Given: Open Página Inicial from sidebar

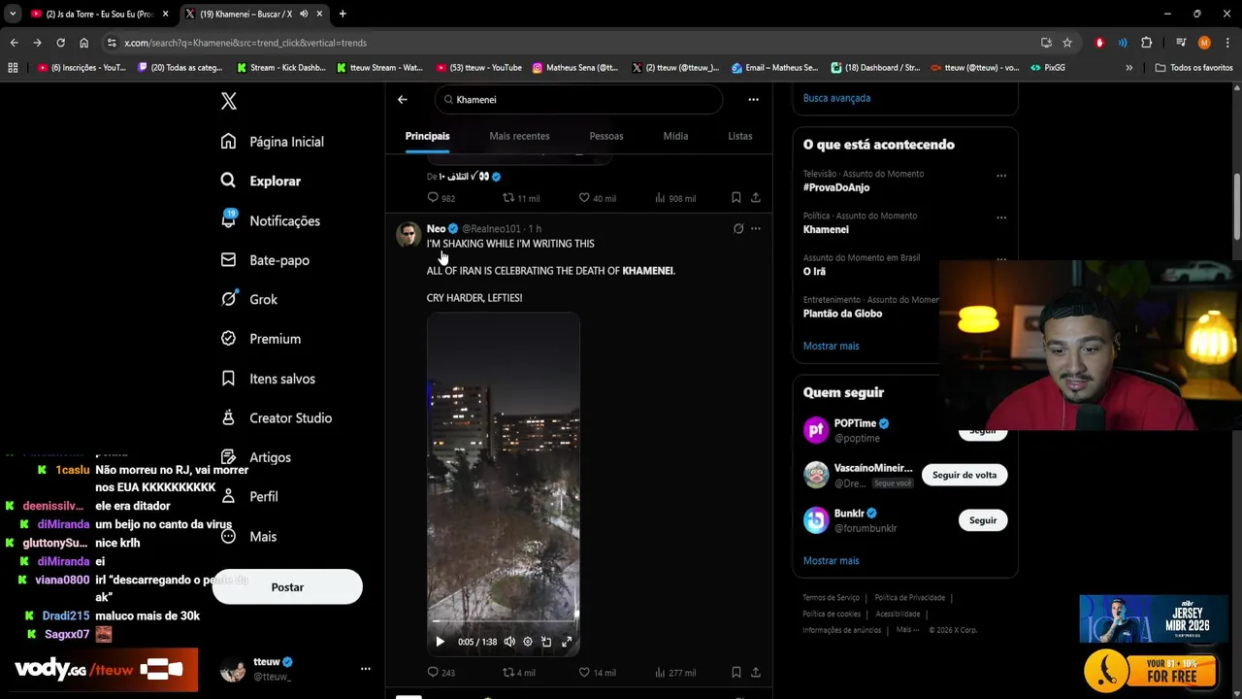Looking at the screenshot, I should pyautogui.click(x=273, y=142).
